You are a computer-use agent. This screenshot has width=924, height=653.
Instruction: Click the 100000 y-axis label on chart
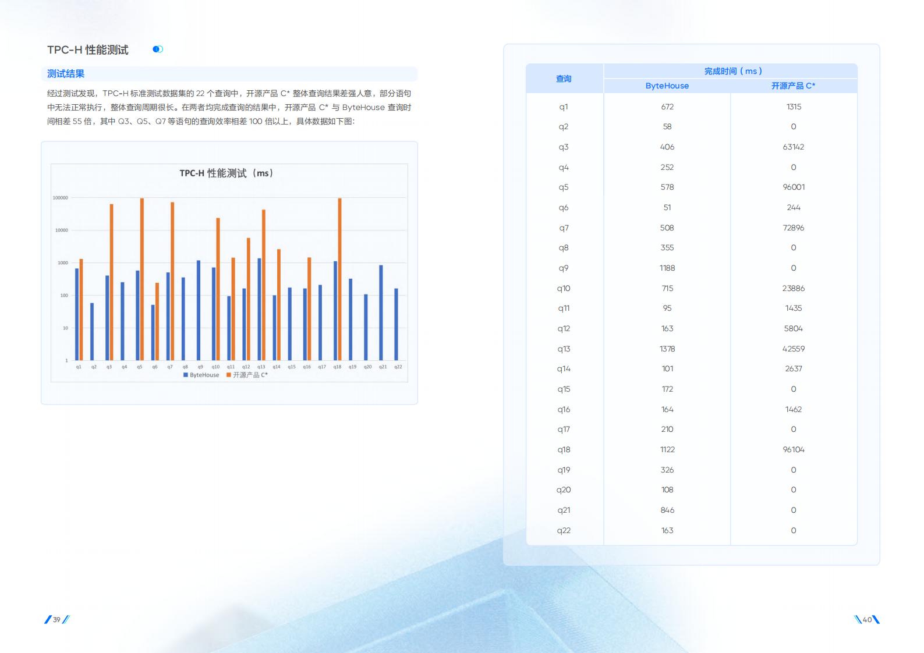pos(61,198)
